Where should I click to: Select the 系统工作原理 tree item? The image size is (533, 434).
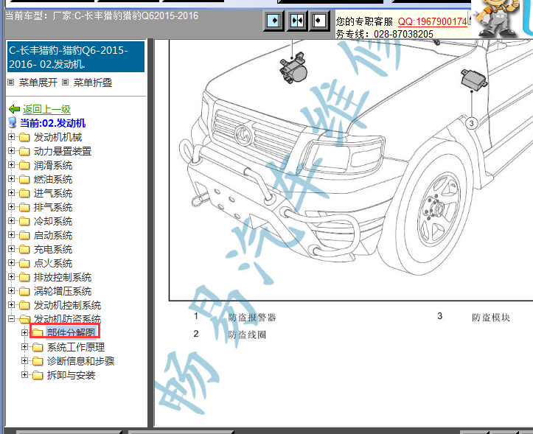[x=76, y=347]
